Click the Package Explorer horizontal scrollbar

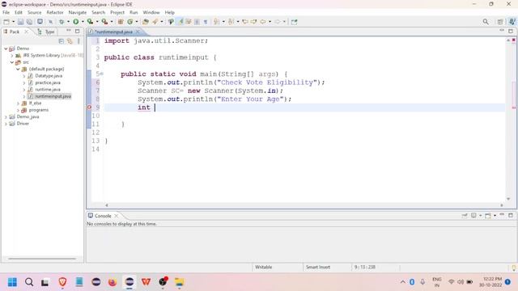[x=42, y=259]
